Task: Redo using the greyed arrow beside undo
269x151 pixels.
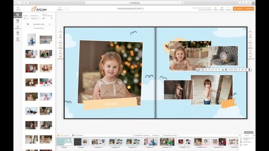Action: (x=66, y=8)
